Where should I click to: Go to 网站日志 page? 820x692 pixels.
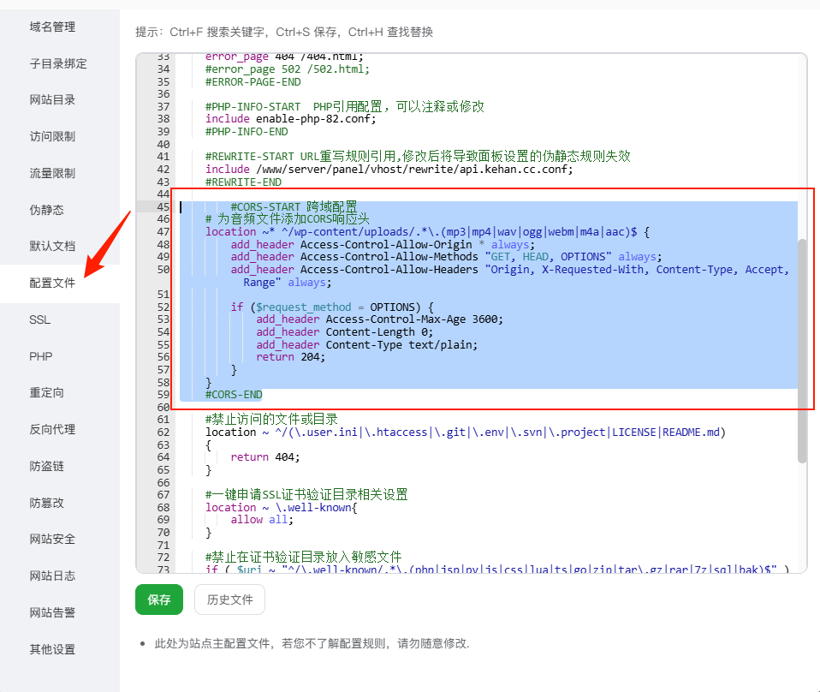(x=52, y=576)
